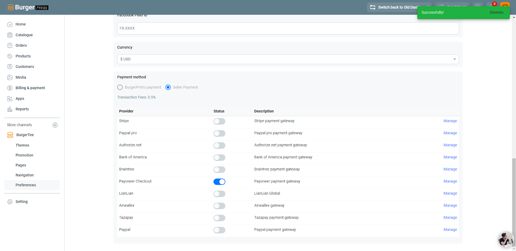This screenshot has height=251, width=516.
Task: Click the Products tag icon
Action: click(10, 56)
